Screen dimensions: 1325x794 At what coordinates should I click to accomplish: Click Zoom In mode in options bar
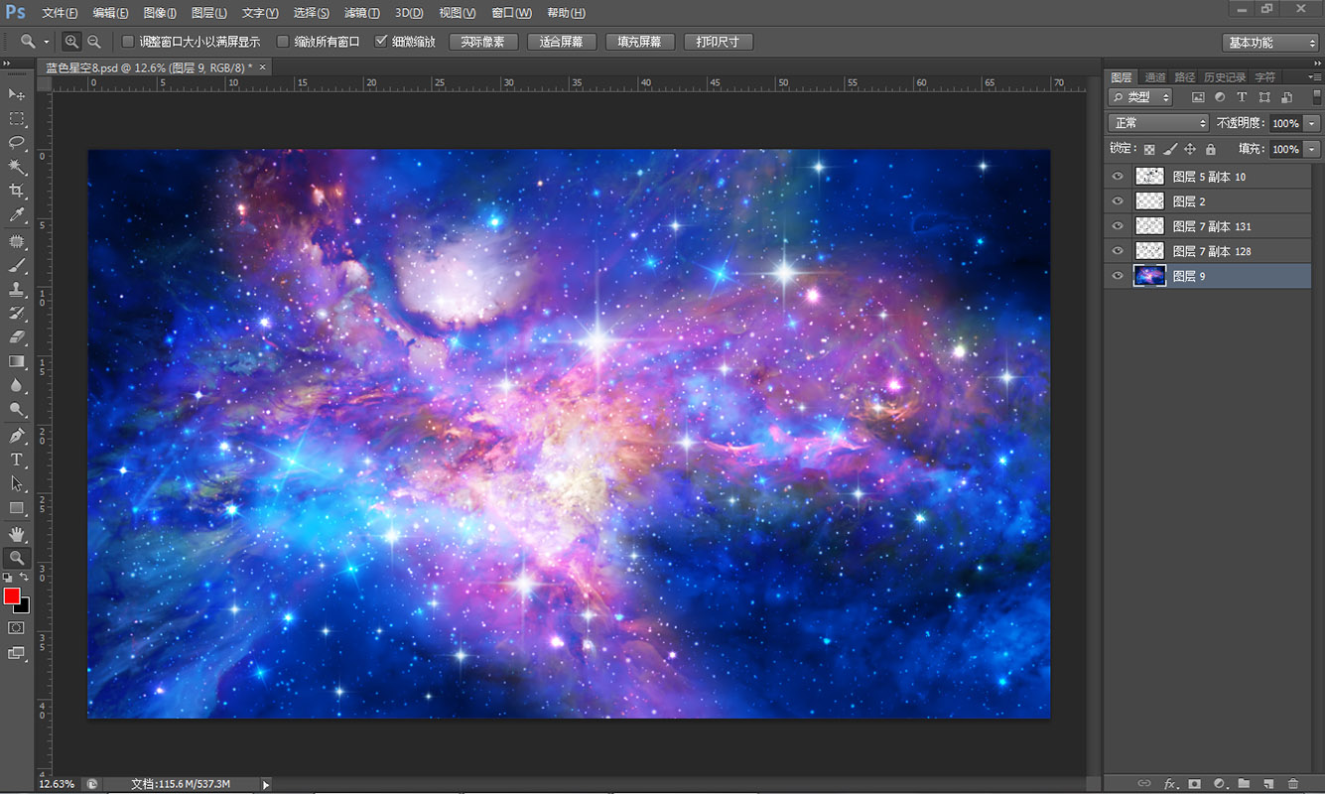point(71,42)
